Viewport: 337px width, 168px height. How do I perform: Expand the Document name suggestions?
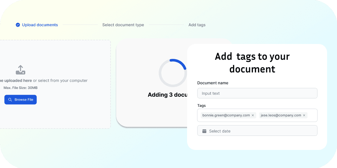click(257, 93)
